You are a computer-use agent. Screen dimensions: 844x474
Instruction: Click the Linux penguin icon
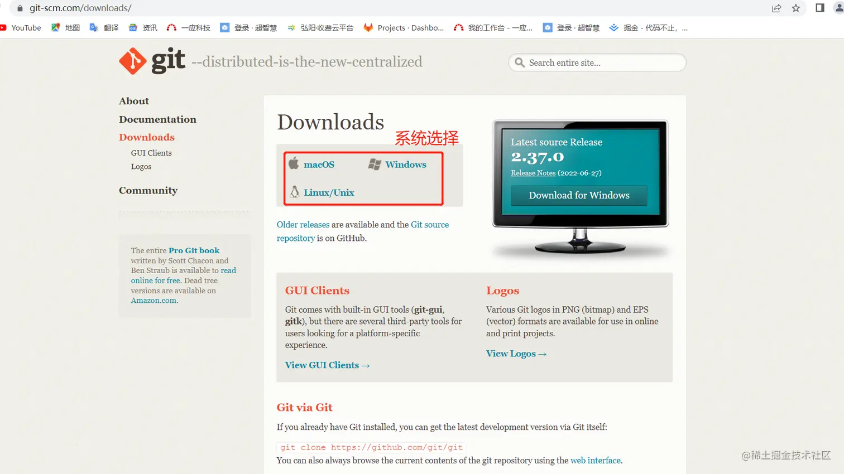294,192
